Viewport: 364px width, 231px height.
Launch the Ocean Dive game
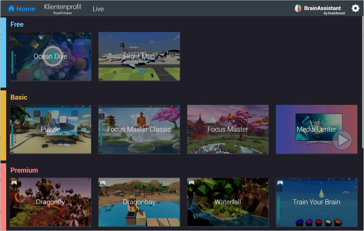[50, 56]
